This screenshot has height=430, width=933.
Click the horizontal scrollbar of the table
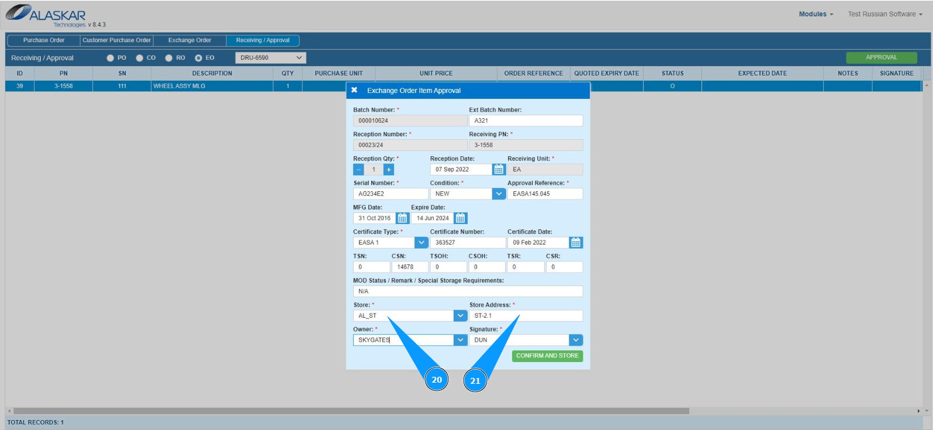[x=351, y=411]
